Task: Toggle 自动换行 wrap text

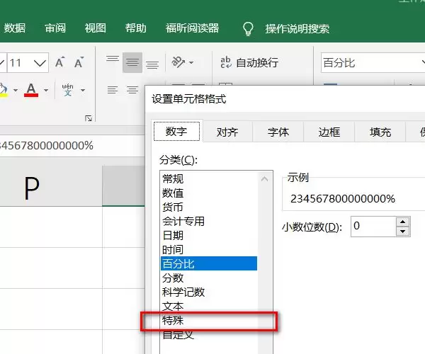Action: click(249, 62)
